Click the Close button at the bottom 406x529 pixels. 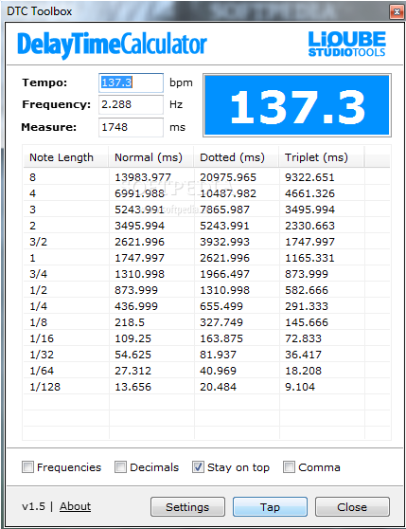click(352, 507)
